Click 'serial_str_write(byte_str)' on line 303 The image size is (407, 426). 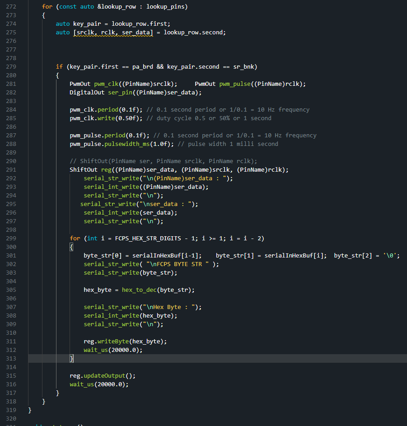(129, 273)
